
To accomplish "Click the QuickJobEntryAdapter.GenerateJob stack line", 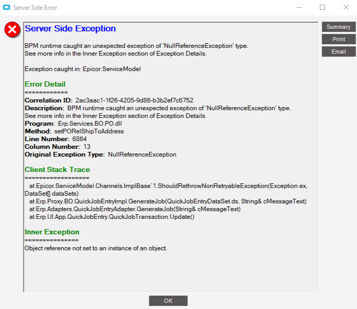I will click(x=135, y=209).
